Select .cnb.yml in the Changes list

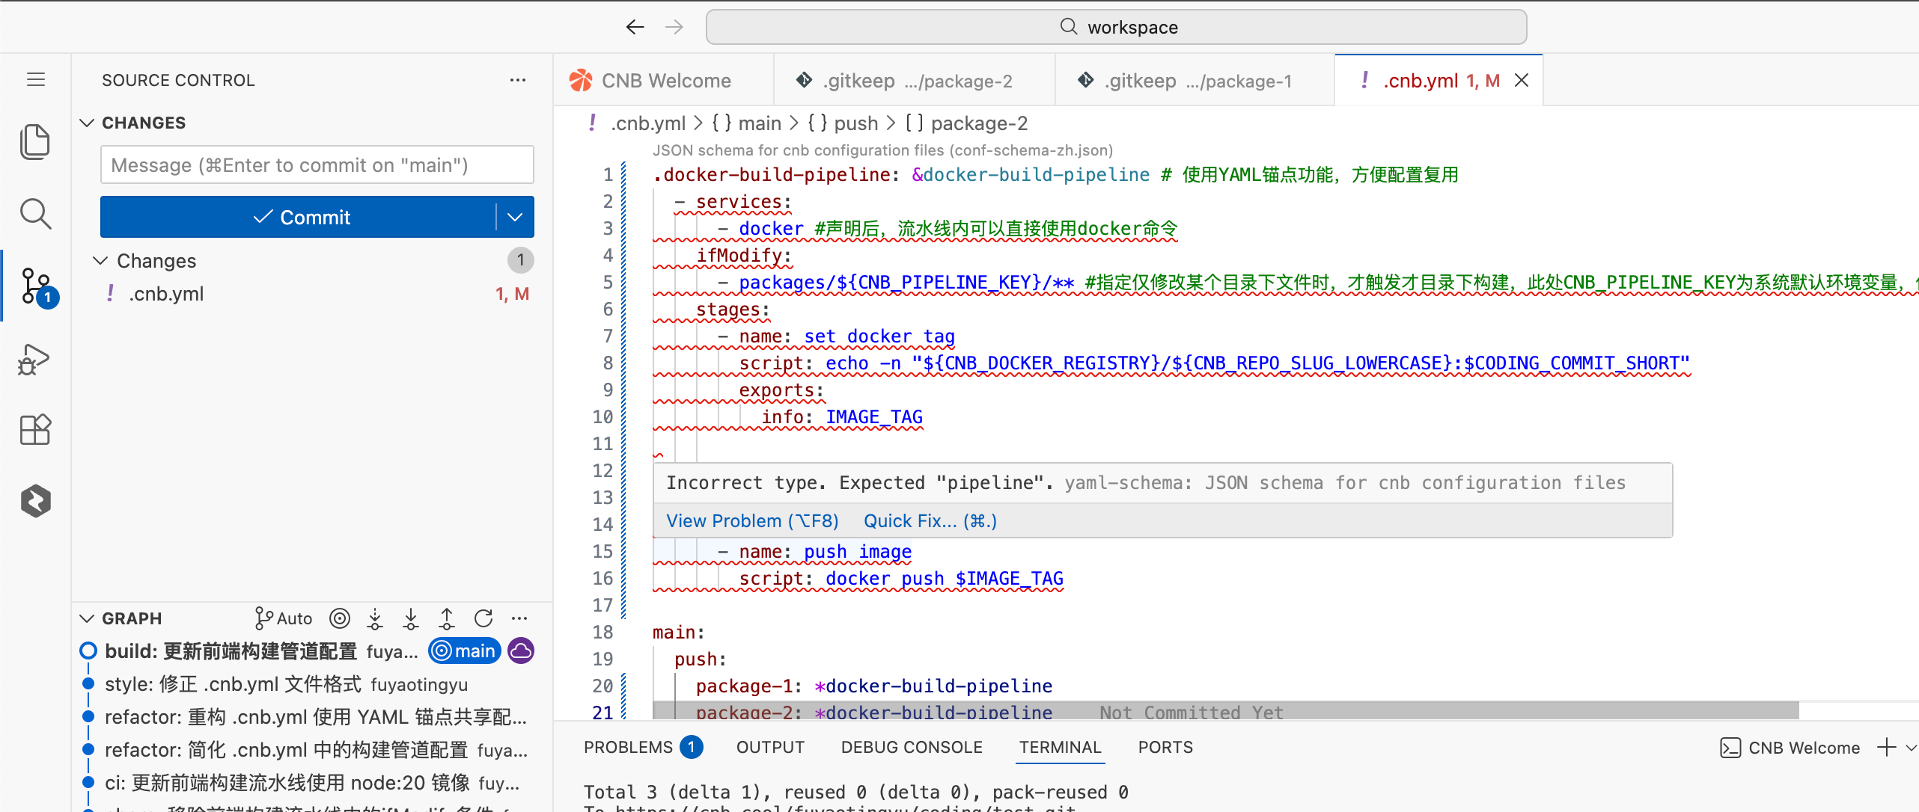(x=166, y=294)
